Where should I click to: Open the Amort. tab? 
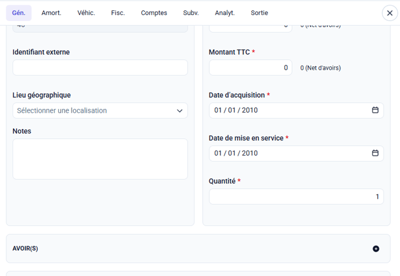pos(51,13)
